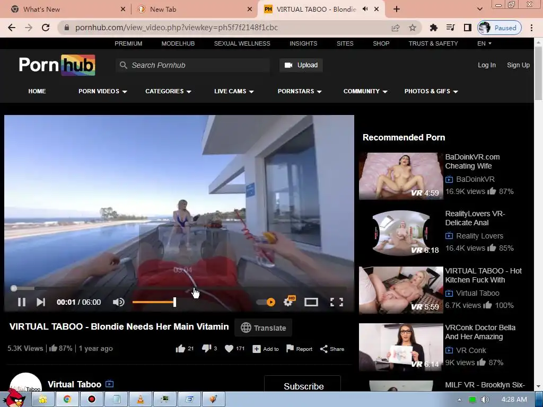The width and height of the screenshot is (543, 407).
Task: Open the Share options below the video
Action: pyautogui.click(x=332, y=349)
